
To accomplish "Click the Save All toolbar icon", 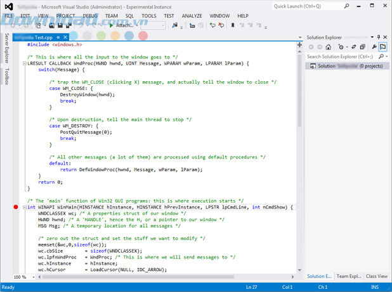I will [x=69, y=25].
